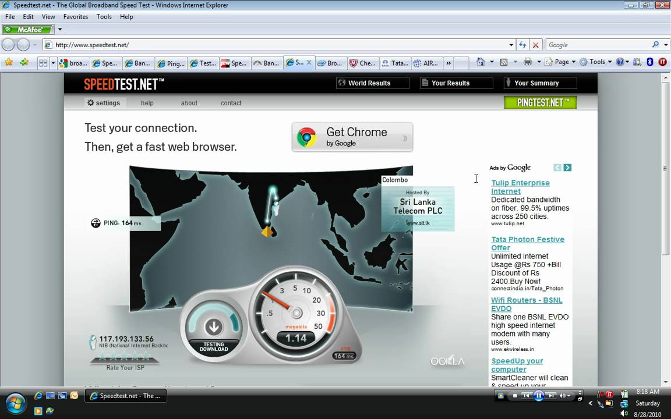The image size is (671, 419).
Task: Open Favorites Center star icon
Action: point(9,62)
